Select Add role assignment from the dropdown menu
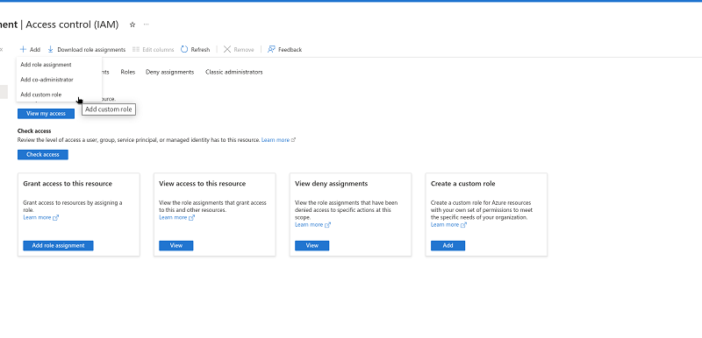Image resolution: width=702 pixels, height=338 pixels. pos(59,65)
